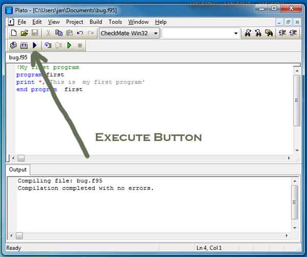Open the Edit menu
The height and width of the screenshot is (257, 307).
point(37,22)
